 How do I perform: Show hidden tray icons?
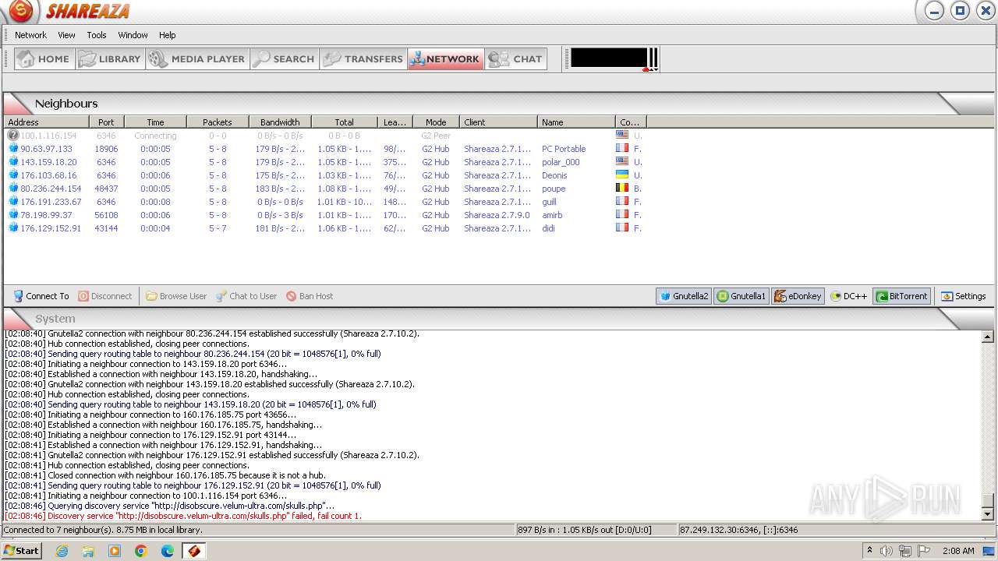tap(869, 551)
